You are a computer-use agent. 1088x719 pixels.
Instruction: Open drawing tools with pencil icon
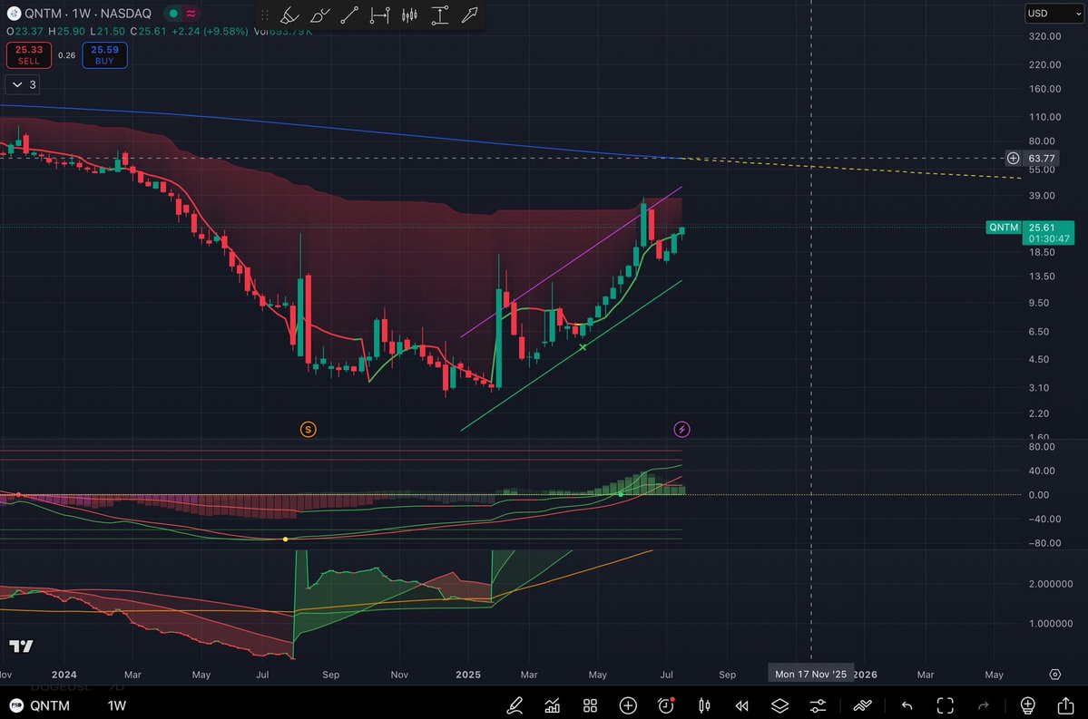click(x=515, y=705)
